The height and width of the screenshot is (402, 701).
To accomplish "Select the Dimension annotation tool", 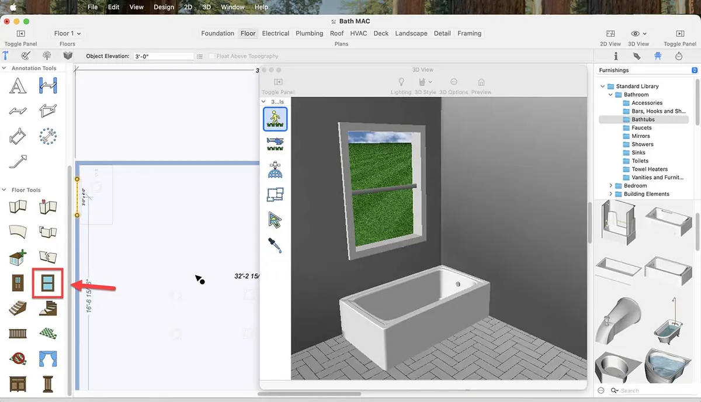I will [47, 86].
